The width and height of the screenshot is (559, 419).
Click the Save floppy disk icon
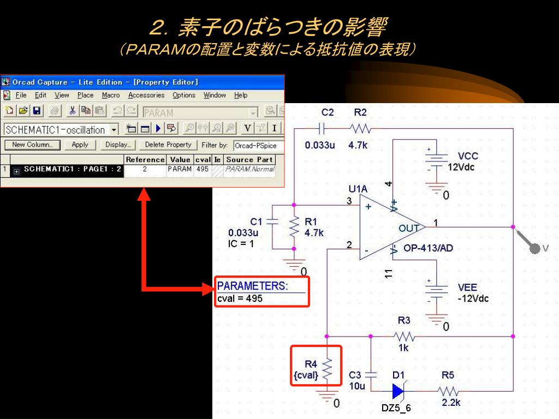[x=37, y=111]
